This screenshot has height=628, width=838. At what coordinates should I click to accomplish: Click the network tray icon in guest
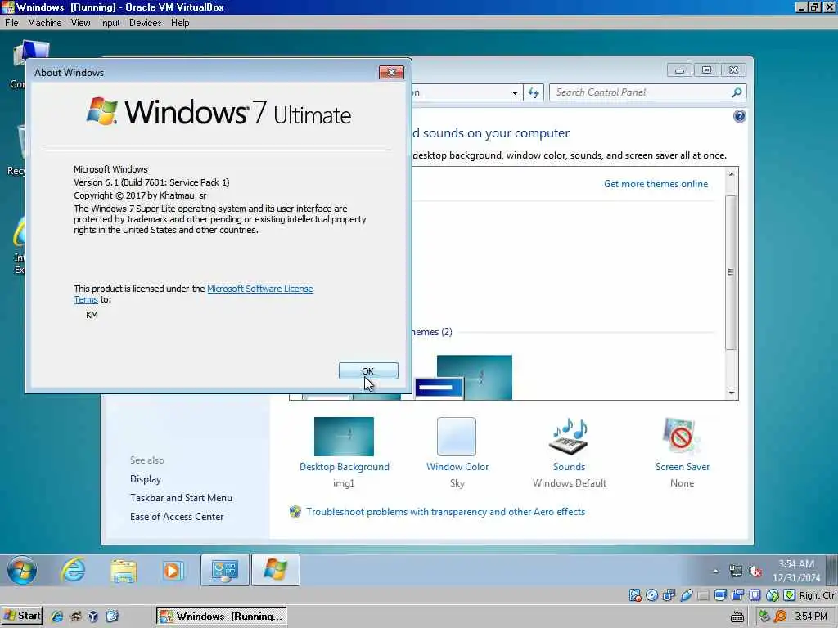point(736,571)
